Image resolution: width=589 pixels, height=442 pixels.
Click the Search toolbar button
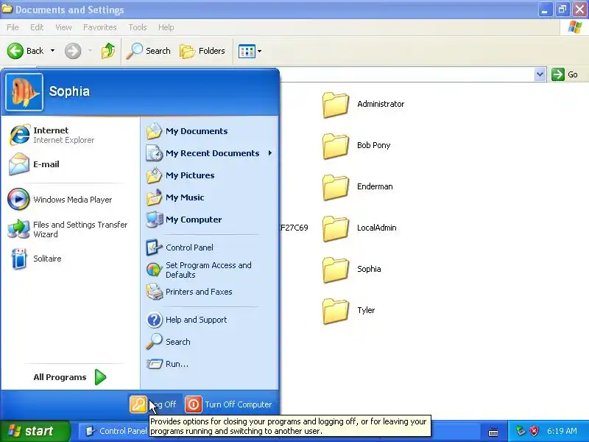click(x=149, y=51)
